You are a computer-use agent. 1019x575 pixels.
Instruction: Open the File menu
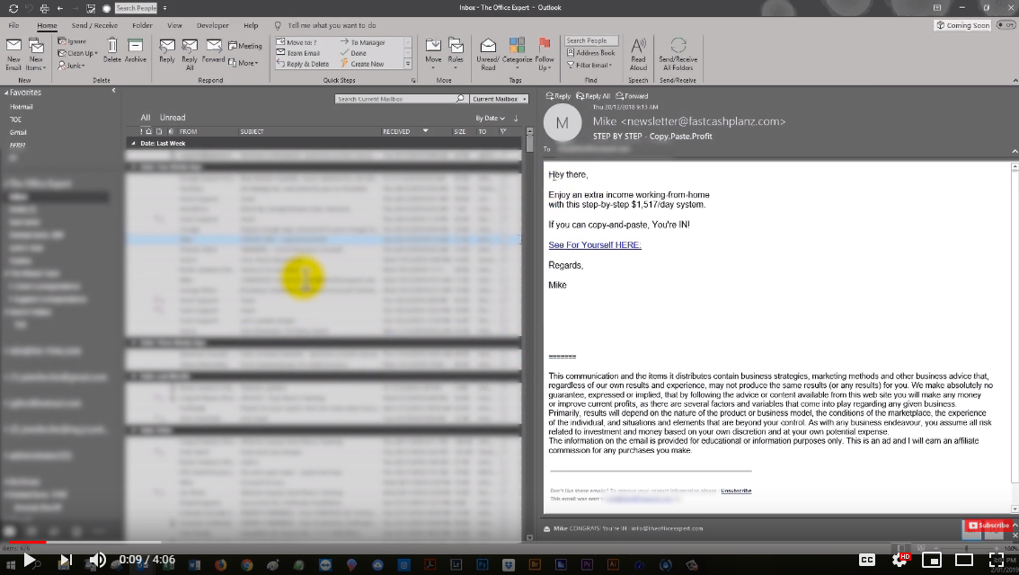[x=13, y=25]
